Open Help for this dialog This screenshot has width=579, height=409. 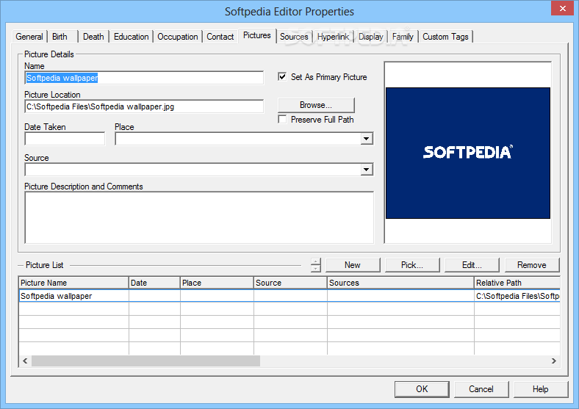coord(541,389)
